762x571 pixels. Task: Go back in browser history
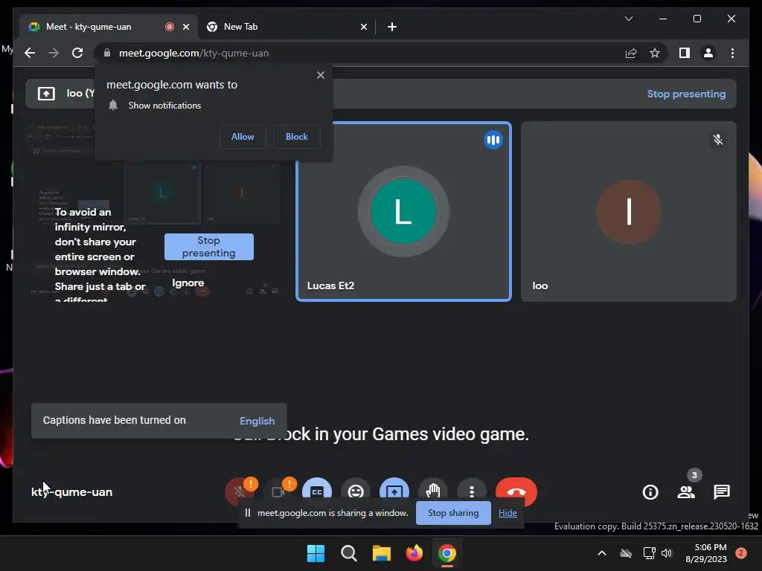pos(30,53)
